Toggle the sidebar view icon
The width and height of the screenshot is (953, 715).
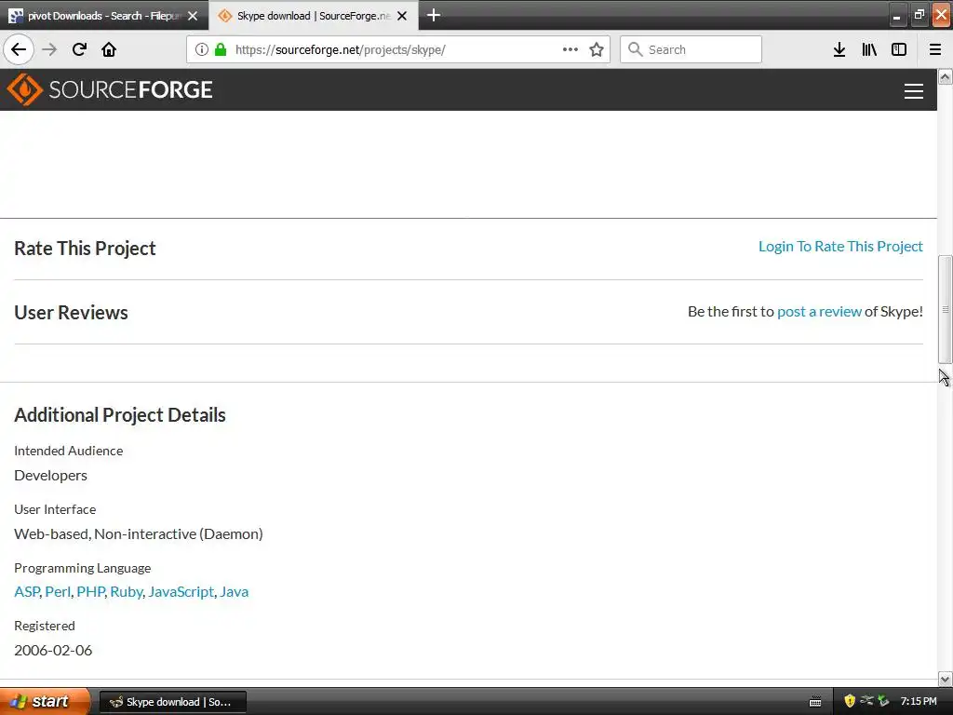(x=899, y=49)
